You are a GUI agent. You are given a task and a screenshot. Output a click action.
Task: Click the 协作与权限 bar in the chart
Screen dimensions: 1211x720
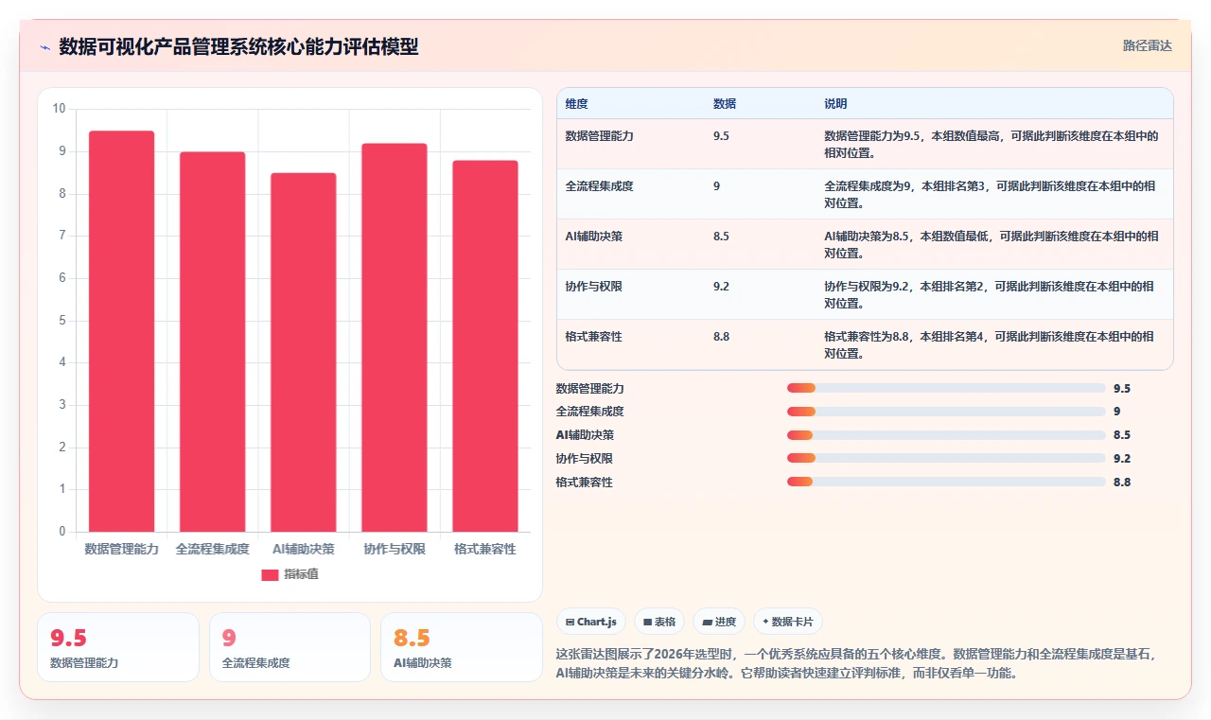click(394, 338)
